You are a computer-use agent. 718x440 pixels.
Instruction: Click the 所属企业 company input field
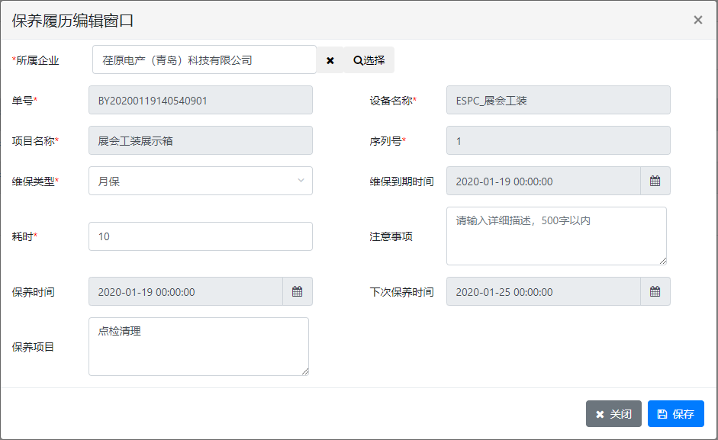pos(204,59)
